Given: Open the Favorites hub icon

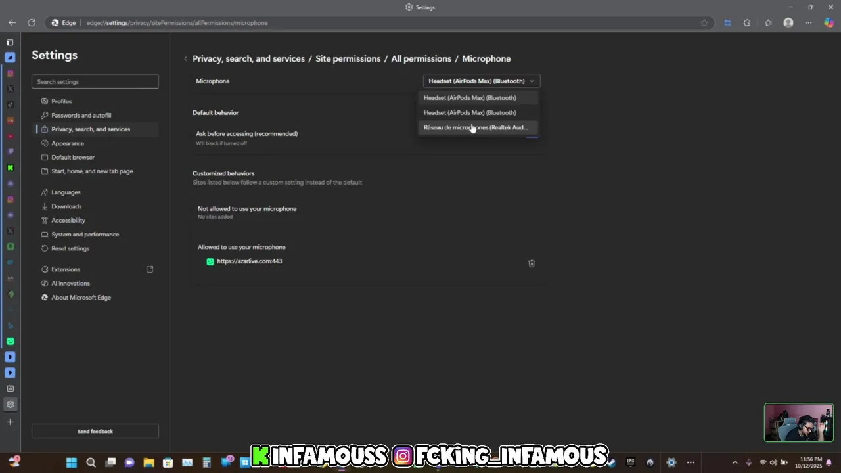Looking at the screenshot, I should [x=768, y=22].
